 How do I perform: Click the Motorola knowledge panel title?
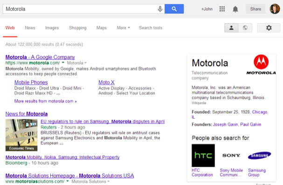[210, 63]
